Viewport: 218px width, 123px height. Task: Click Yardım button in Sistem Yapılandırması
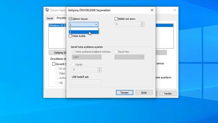click(x=168, y=94)
